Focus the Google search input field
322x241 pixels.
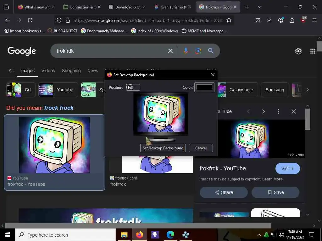111,51
